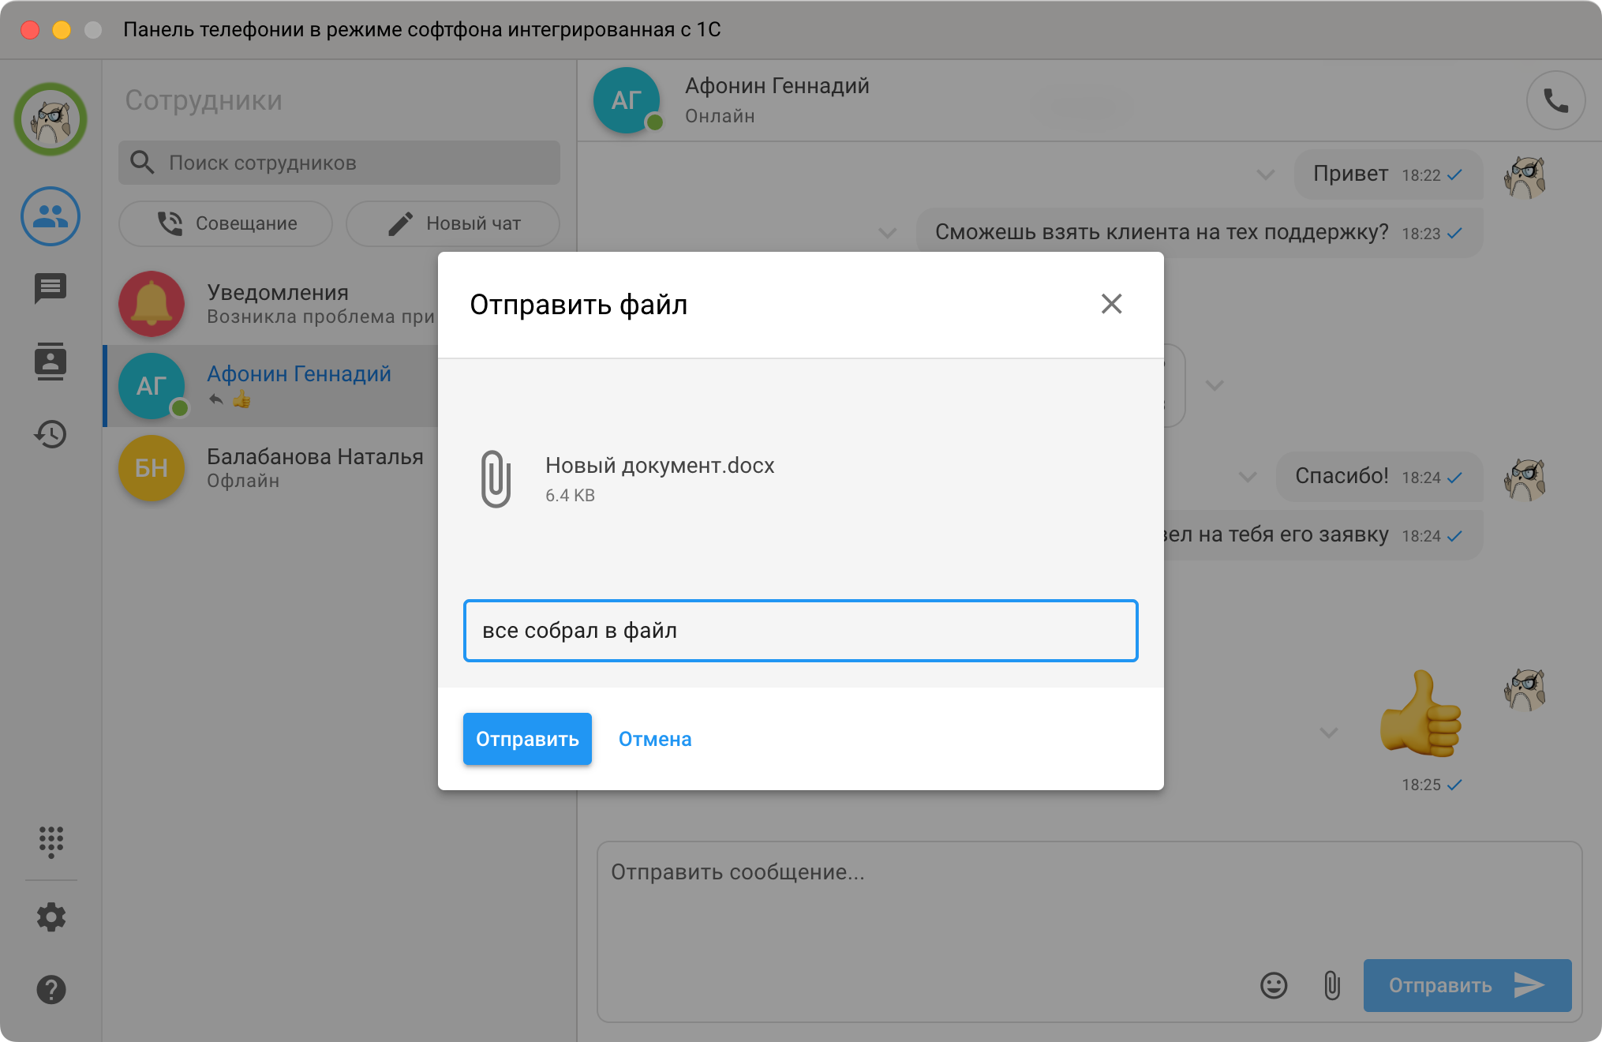
Task: Call Афонин Геннадий with phone icon
Action: tap(1555, 101)
